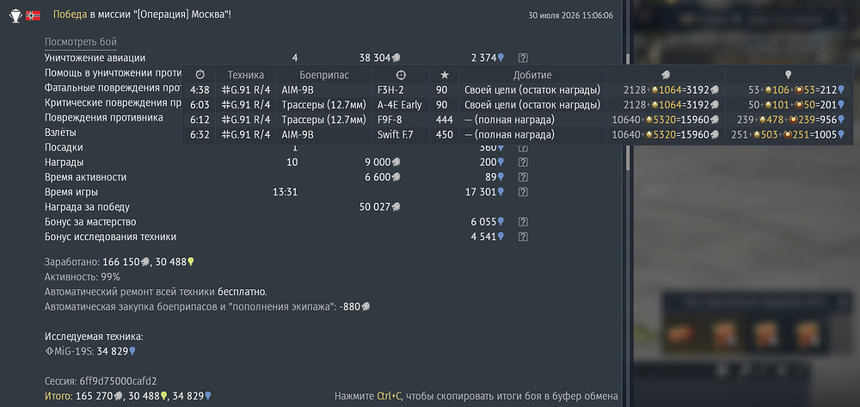
Task: Select the 6:32 time cell
Action: click(x=200, y=134)
